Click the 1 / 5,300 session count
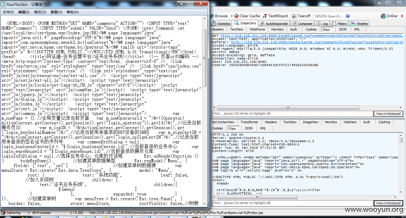This screenshot has width=406, height=218. click(77, 213)
